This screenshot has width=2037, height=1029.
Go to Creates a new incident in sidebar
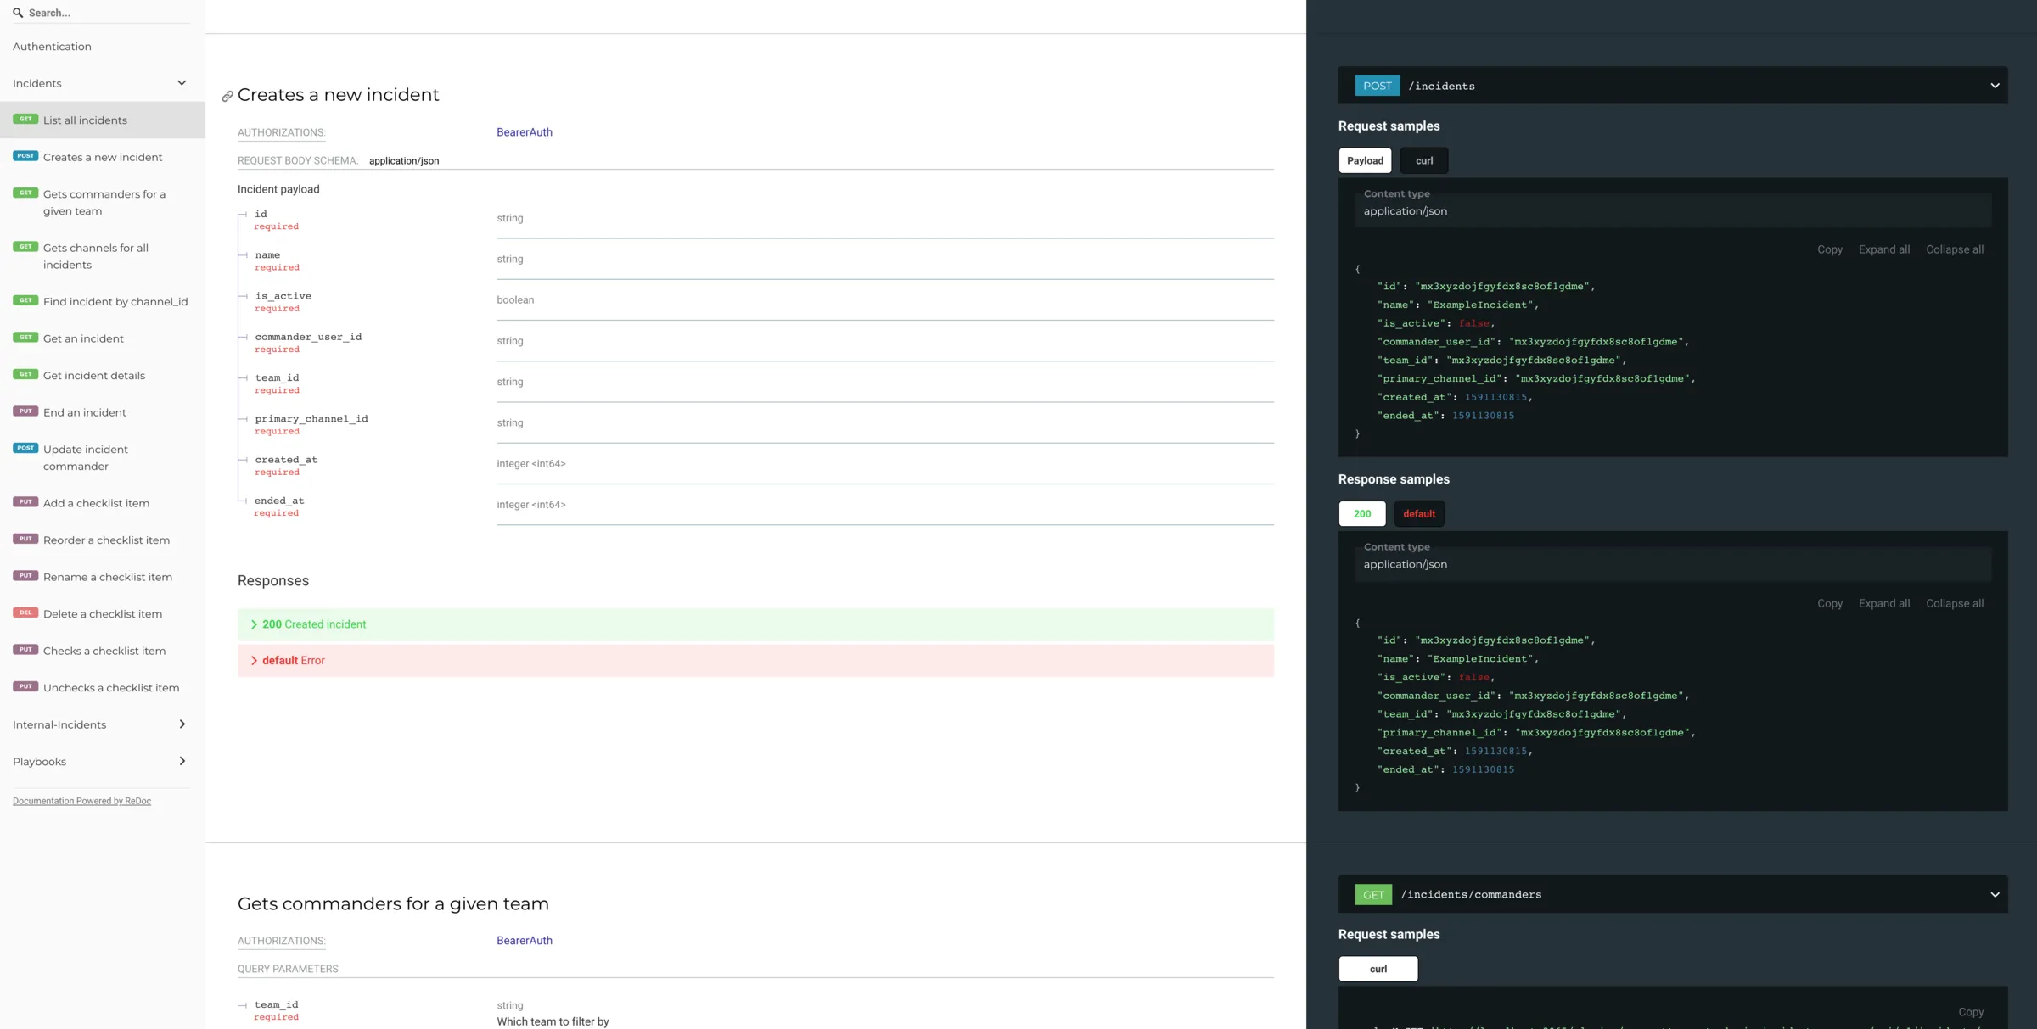pos(102,157)
